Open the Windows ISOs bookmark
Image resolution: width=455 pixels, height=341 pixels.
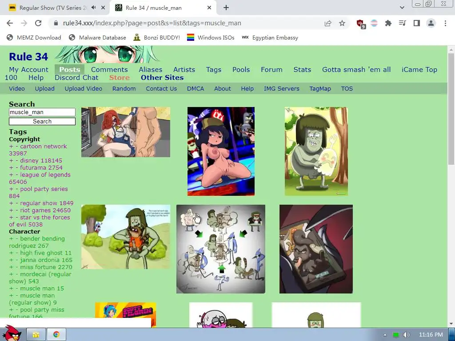click(211, 37)
